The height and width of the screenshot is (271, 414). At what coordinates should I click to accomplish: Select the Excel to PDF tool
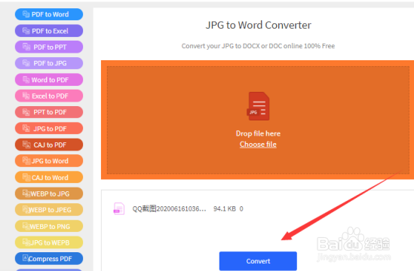(49, 96)
